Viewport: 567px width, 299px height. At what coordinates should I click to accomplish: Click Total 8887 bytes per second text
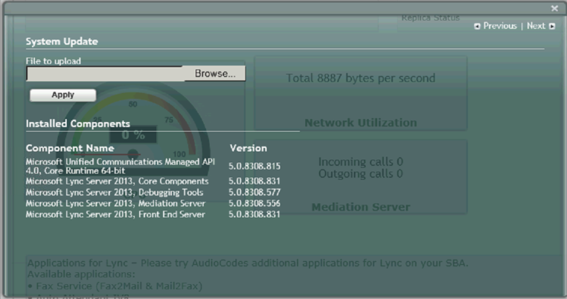coord(361,78)
